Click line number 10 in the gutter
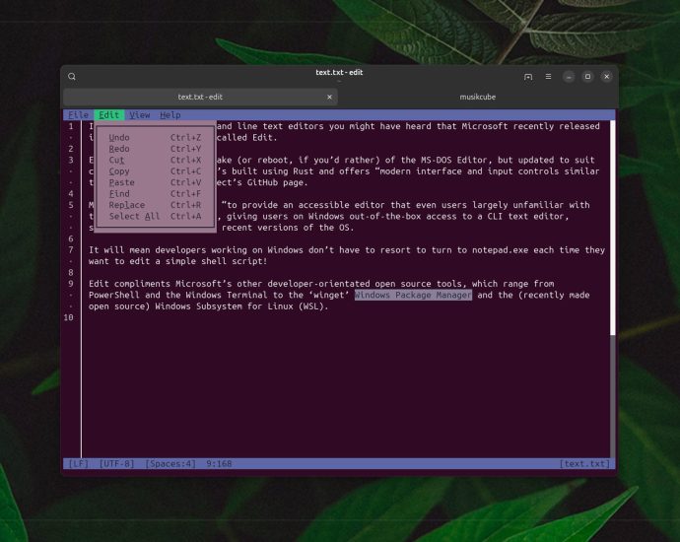The height and width of the screenshot is (542, 680). point(69,318)
